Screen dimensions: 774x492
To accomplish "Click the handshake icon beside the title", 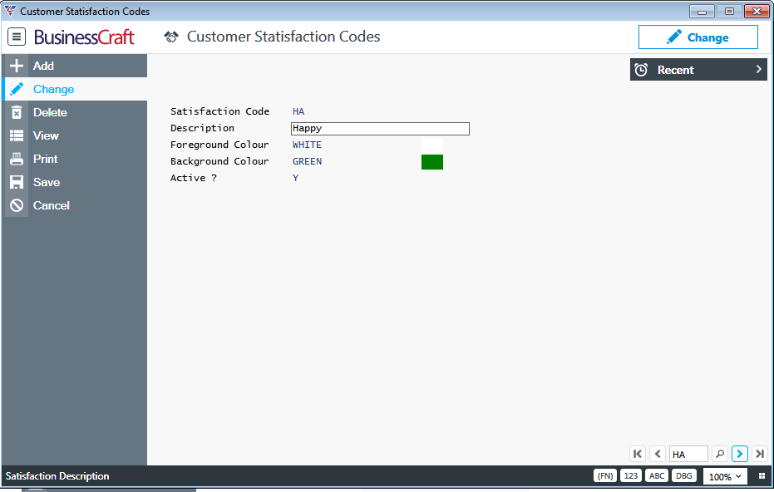I will (x=171, y=37).
